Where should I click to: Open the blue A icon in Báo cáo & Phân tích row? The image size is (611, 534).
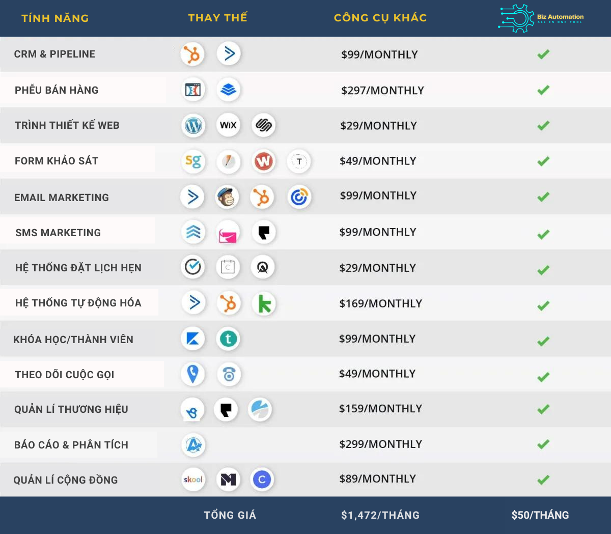point(193,444)
